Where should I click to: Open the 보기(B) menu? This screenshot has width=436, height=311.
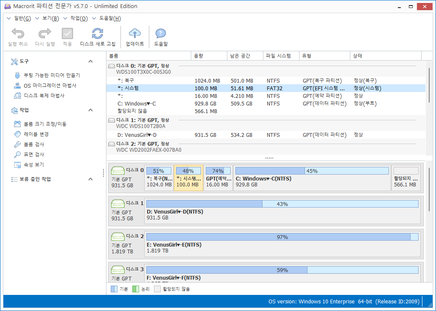click(x=50, y=18)
